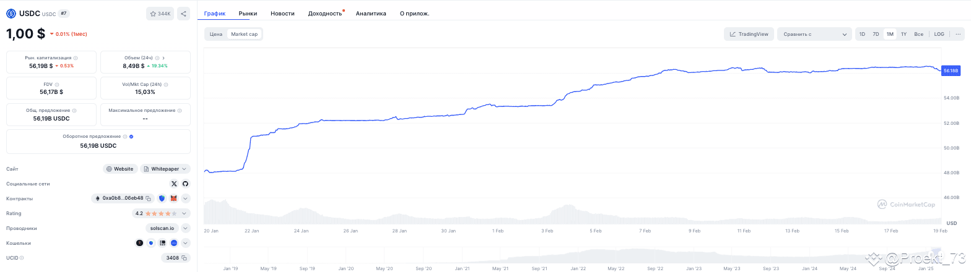
Task: Click the USDC coin logo icon
Action: coord(11,13)
